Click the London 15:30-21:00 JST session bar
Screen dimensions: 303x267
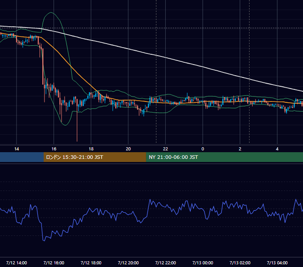tap(94, 157)
